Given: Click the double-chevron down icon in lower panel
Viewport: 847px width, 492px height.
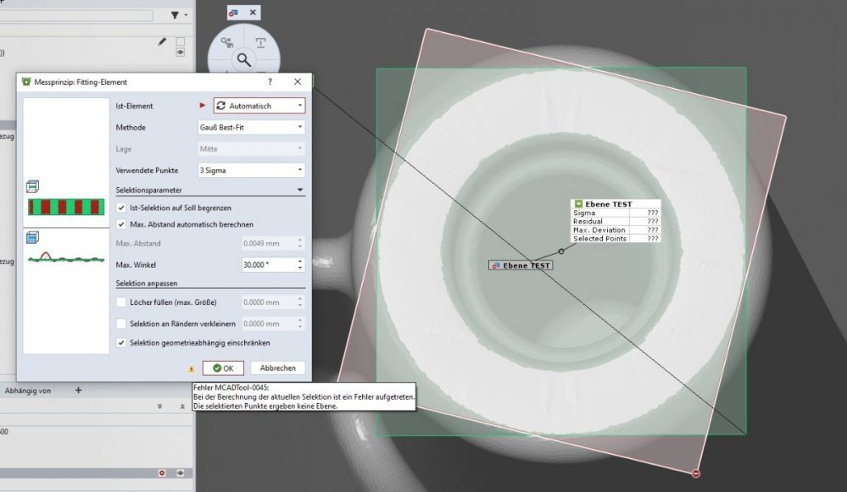Looking at the screenshot, I should click(160, 407).
